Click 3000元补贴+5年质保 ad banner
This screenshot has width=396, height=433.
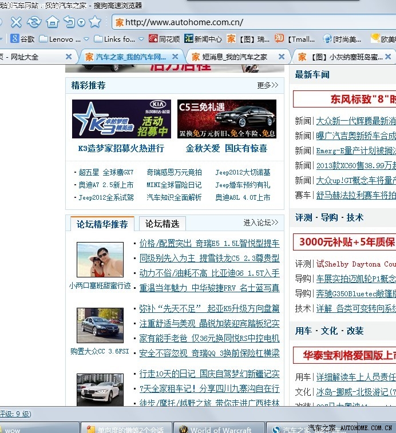coord(344,242)
